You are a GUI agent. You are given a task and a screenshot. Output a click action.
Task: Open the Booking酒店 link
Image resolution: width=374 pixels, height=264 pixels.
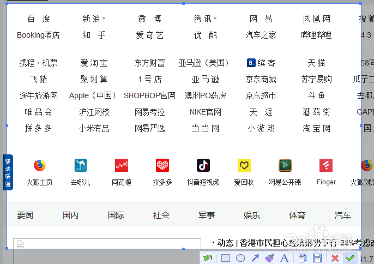click(x=38, y=35)
